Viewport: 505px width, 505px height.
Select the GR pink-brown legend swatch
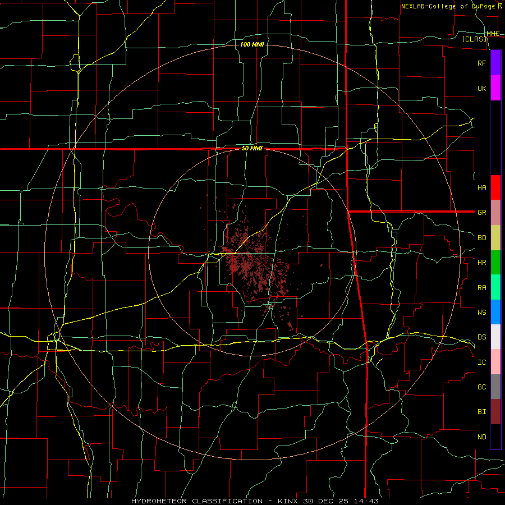495,213
